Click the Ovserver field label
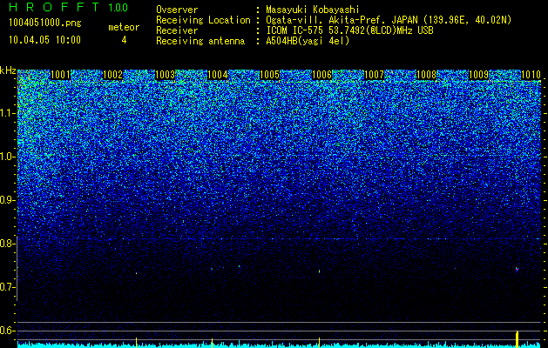Screen dimensions: 548x348 point(177,10)
